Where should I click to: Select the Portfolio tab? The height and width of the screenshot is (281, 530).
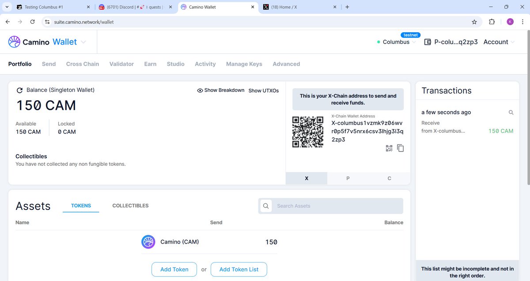20,64
